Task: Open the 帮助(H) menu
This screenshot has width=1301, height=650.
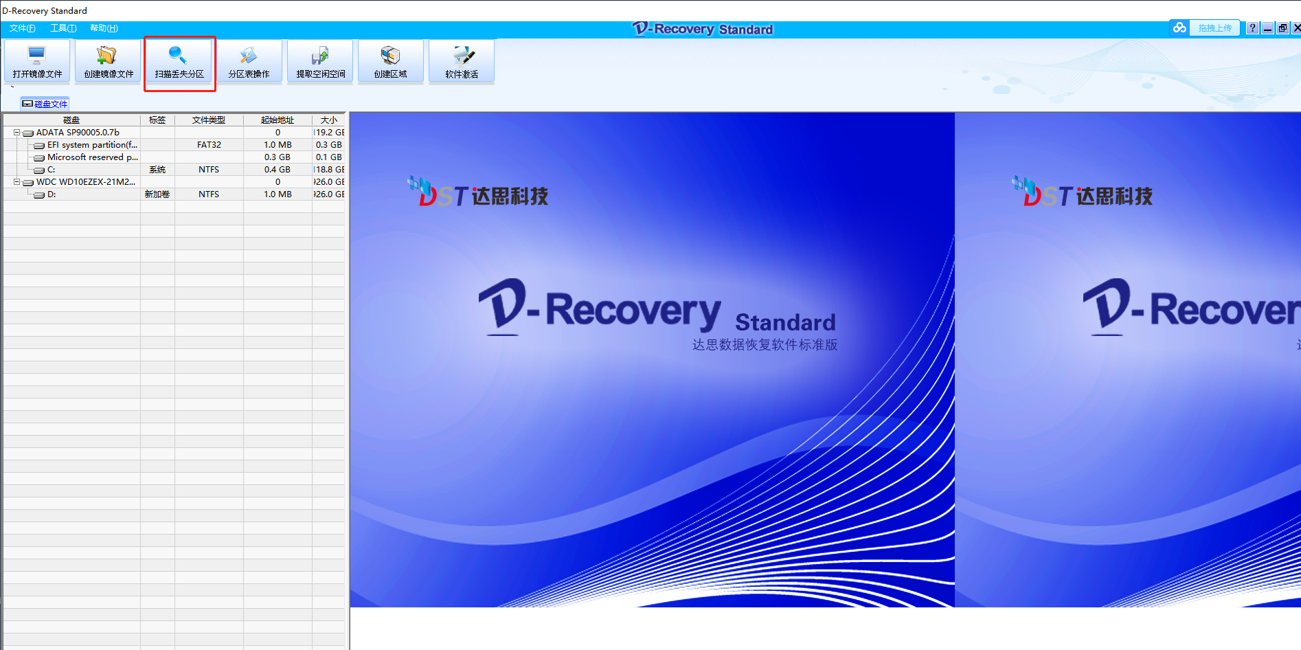Action: (104, 28)
